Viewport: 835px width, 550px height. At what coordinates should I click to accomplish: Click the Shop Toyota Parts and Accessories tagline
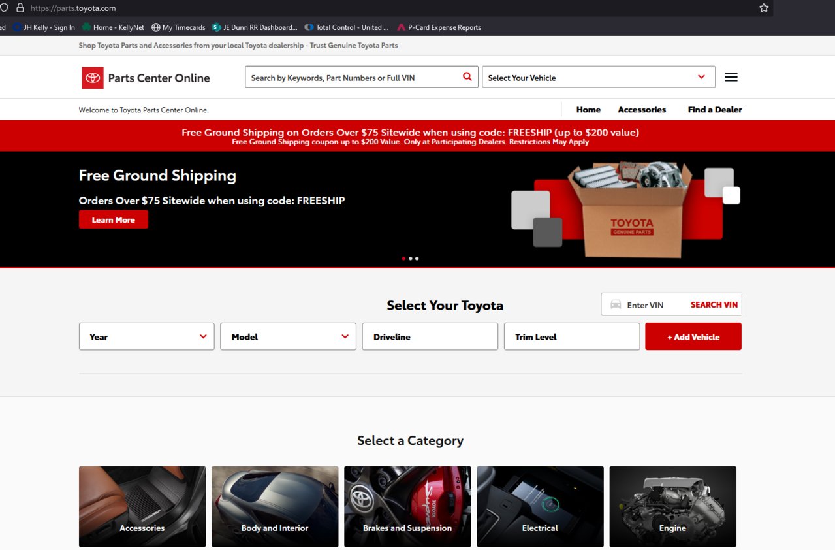click(x=238, y=46)
